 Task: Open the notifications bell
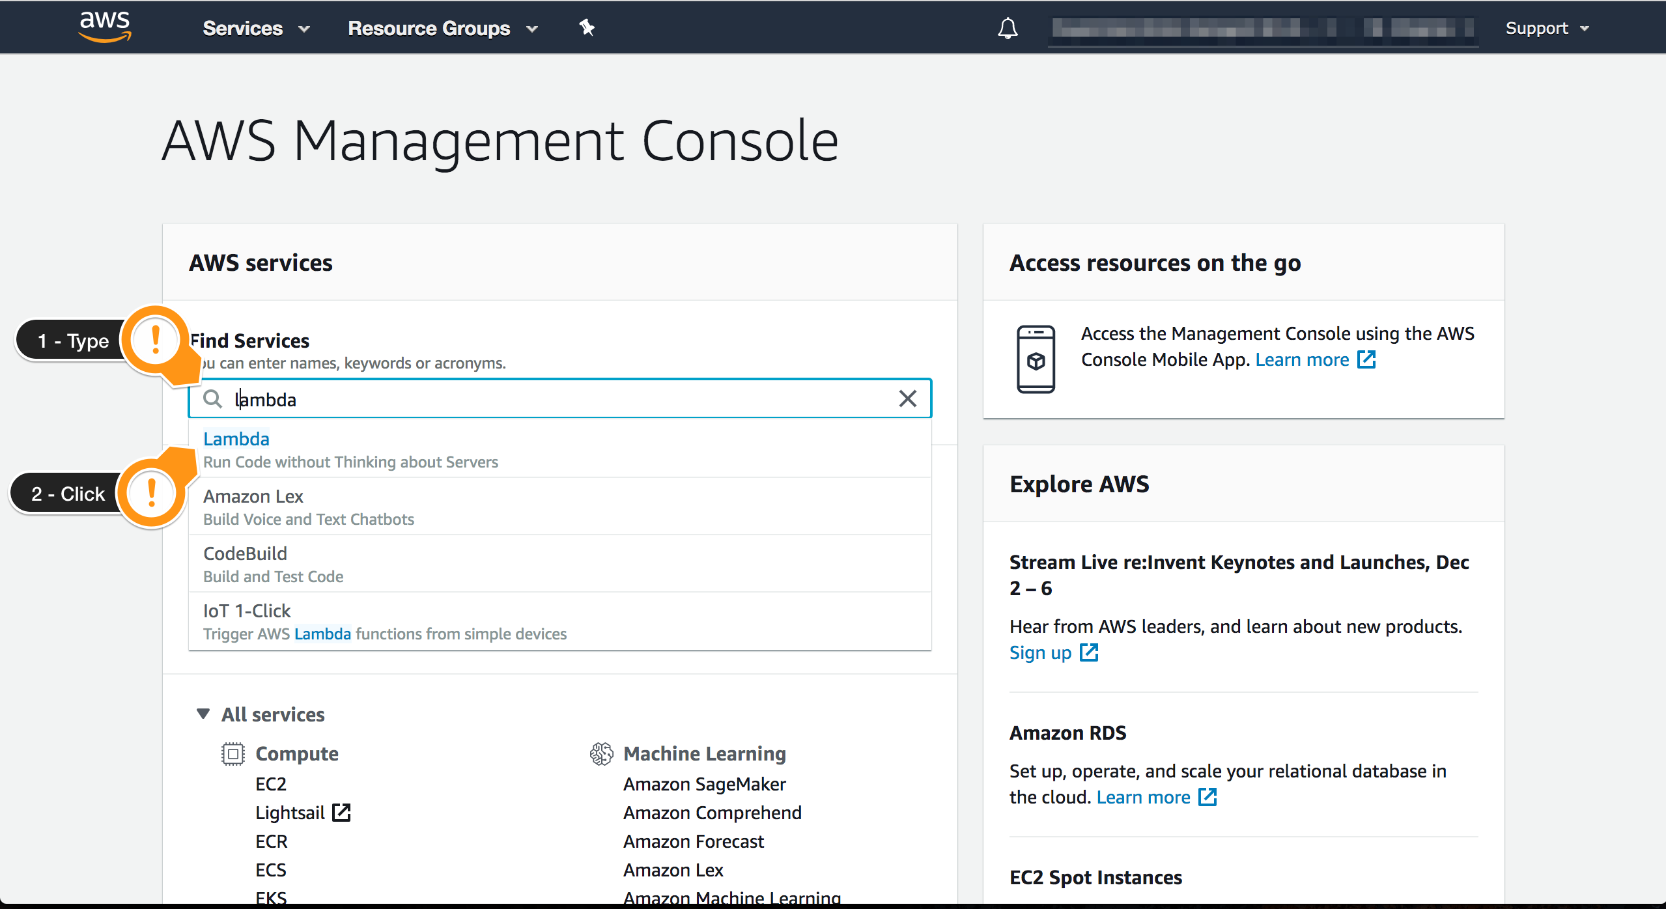(x=1008, y=28)
